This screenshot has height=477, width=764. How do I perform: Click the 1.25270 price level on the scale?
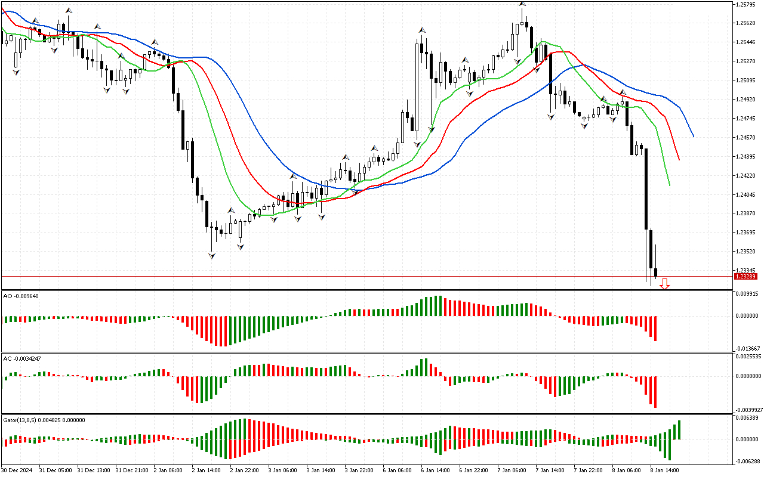point(747,61)
